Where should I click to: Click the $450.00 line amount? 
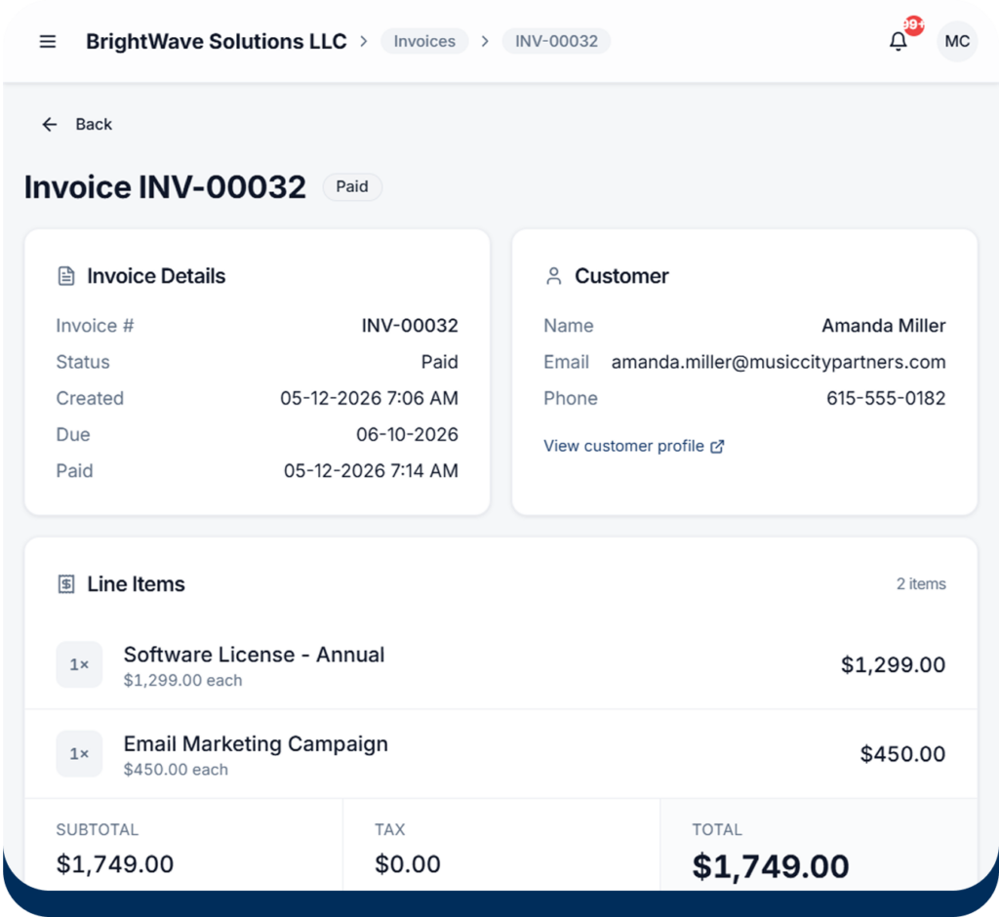click(902, 754)
